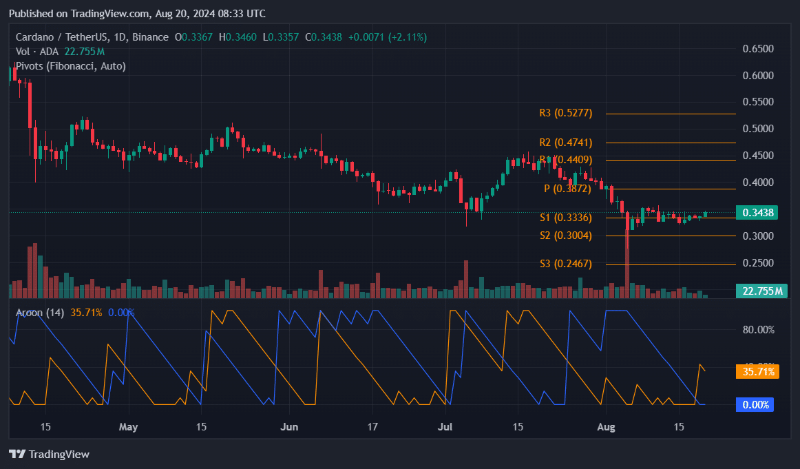Click the S2 (0.3004) pivot label
800x469 pixels.
pyautogui.click(x=566, y=236)
